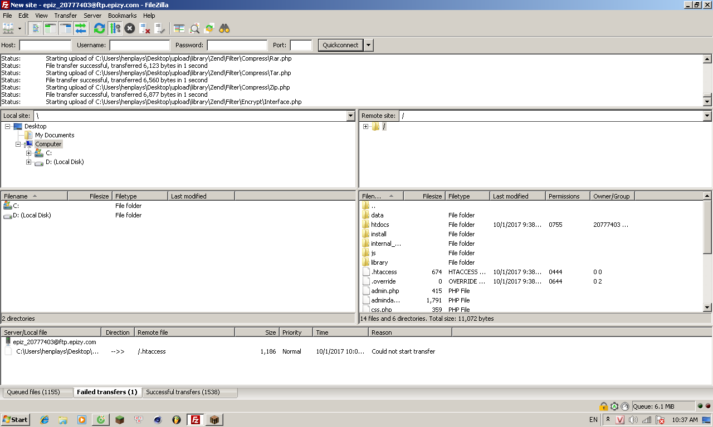This screenshot has height=427, width=713.
Task: Refresh the file and folder lists
Action: pos(100,28)
